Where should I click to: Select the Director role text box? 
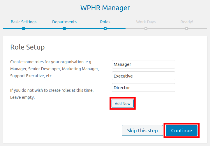point(143,87)
